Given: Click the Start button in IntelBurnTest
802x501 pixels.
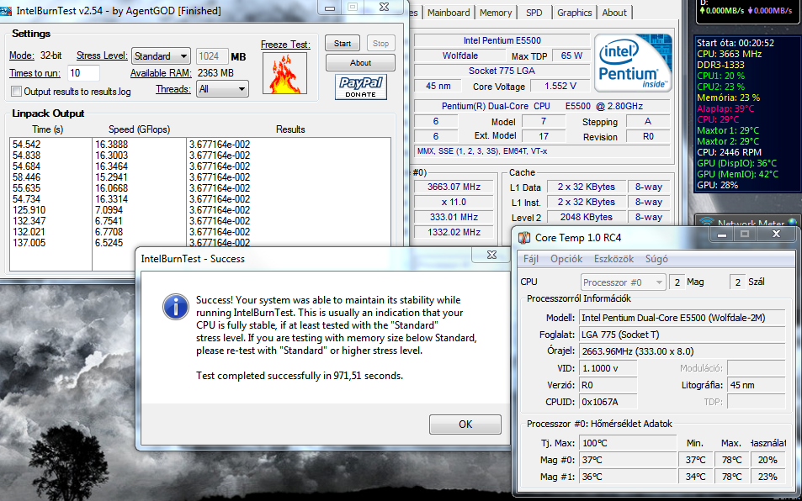Looking at the screenshot, I should (x=343, y=44).
